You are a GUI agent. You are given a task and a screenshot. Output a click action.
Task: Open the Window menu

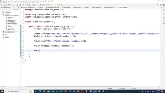[x=34, y=3]
